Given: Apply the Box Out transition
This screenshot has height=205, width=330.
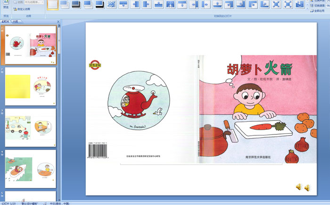Looking at the screenshot, I should click(289, 4).
